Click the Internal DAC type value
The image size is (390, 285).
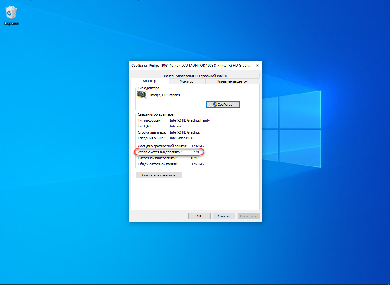coord(175,126)
